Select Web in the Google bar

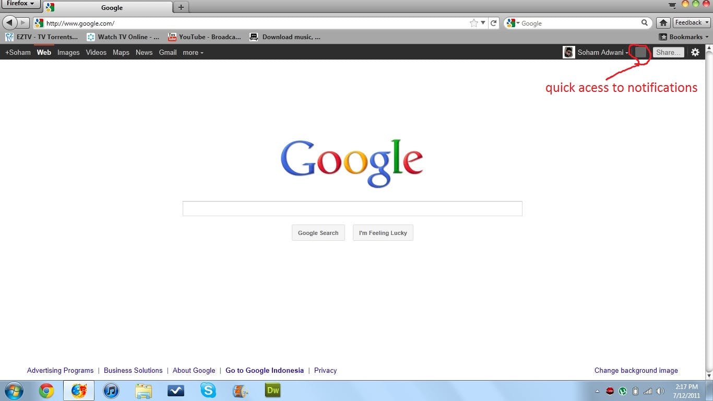pyautogui.click(x=44, y=52)
